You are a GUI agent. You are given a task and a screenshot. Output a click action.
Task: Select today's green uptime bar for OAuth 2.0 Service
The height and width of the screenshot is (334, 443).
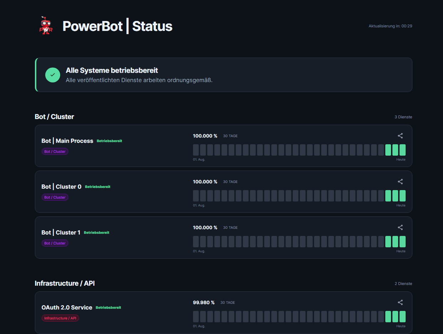[402, 317]
